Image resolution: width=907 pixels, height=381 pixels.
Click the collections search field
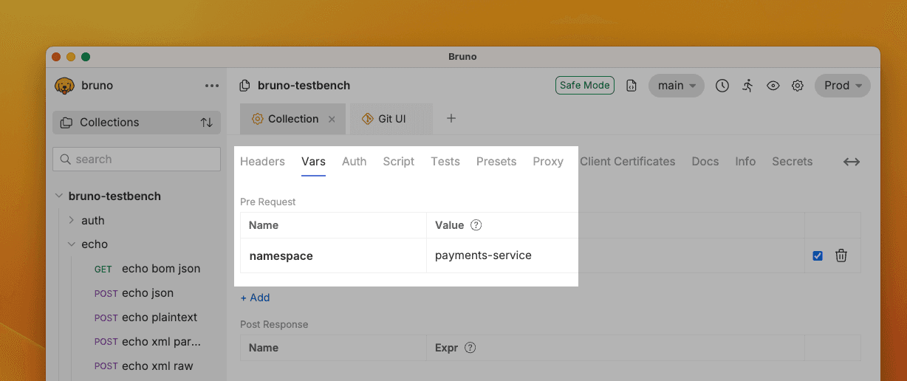[x=137, y=159]
